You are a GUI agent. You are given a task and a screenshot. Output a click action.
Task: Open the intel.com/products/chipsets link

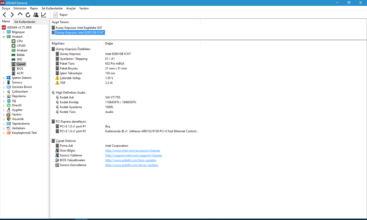coord(133,151)
